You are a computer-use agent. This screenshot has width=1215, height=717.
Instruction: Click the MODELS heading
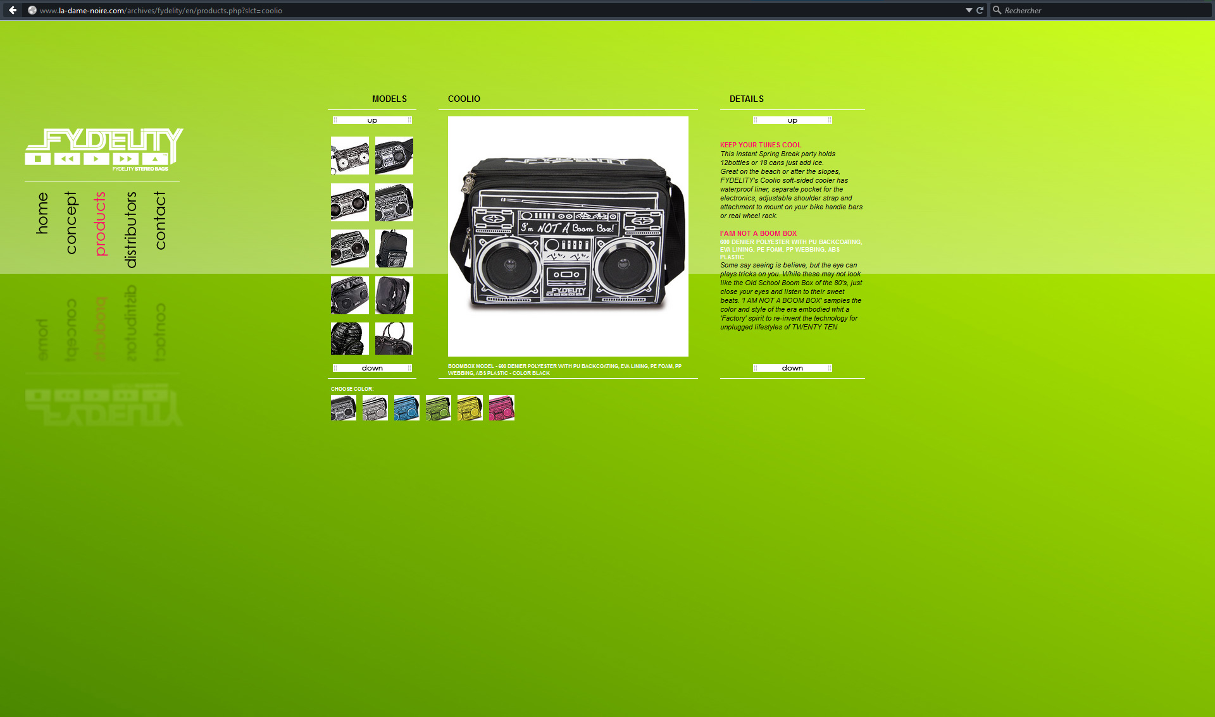tap(389, 99)
